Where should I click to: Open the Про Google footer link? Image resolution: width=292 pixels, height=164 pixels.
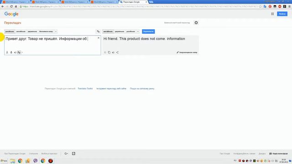(x=225, y=154)
